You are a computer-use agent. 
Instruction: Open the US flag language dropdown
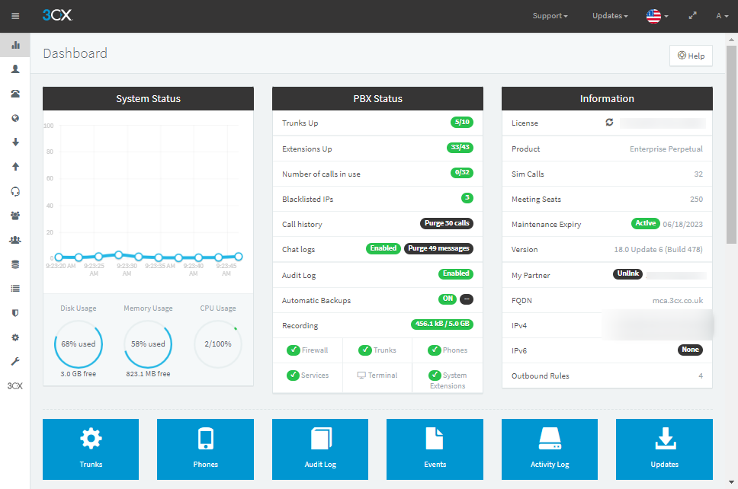(x=657, y=16)
